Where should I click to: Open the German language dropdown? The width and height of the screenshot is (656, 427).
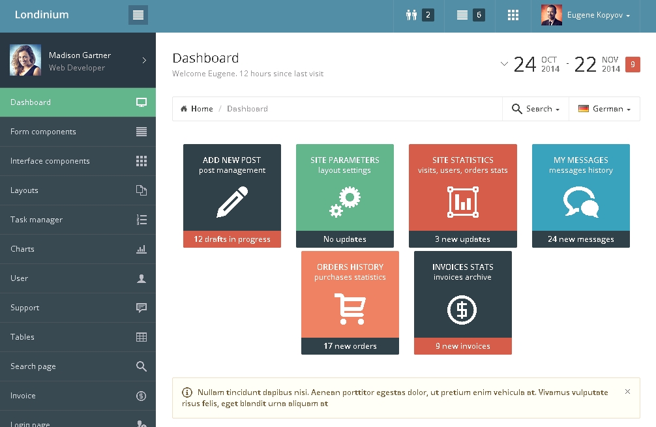[x=604, y=109]
